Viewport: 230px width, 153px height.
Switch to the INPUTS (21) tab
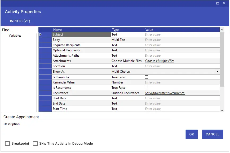coord(20,21)
